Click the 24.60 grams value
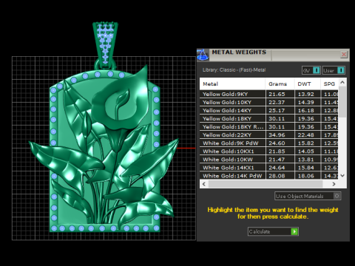Image resolution: width=355 pixels, height=266 pixels. [277, 143]
